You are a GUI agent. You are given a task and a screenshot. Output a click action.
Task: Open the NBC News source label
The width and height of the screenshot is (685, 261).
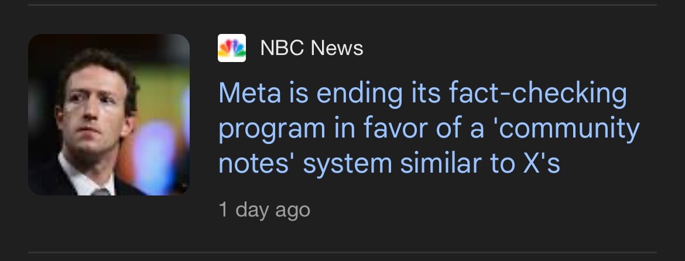point(311,48)
